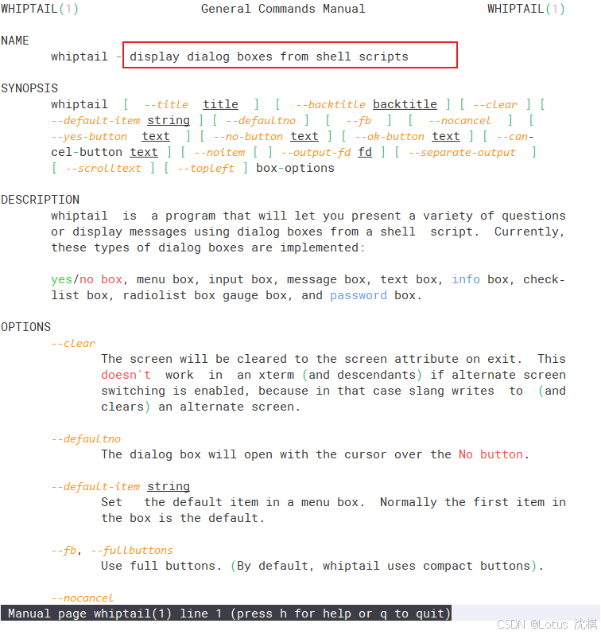
Task: Click 'Use full buttons.' description line
Action: coord(322,566)
